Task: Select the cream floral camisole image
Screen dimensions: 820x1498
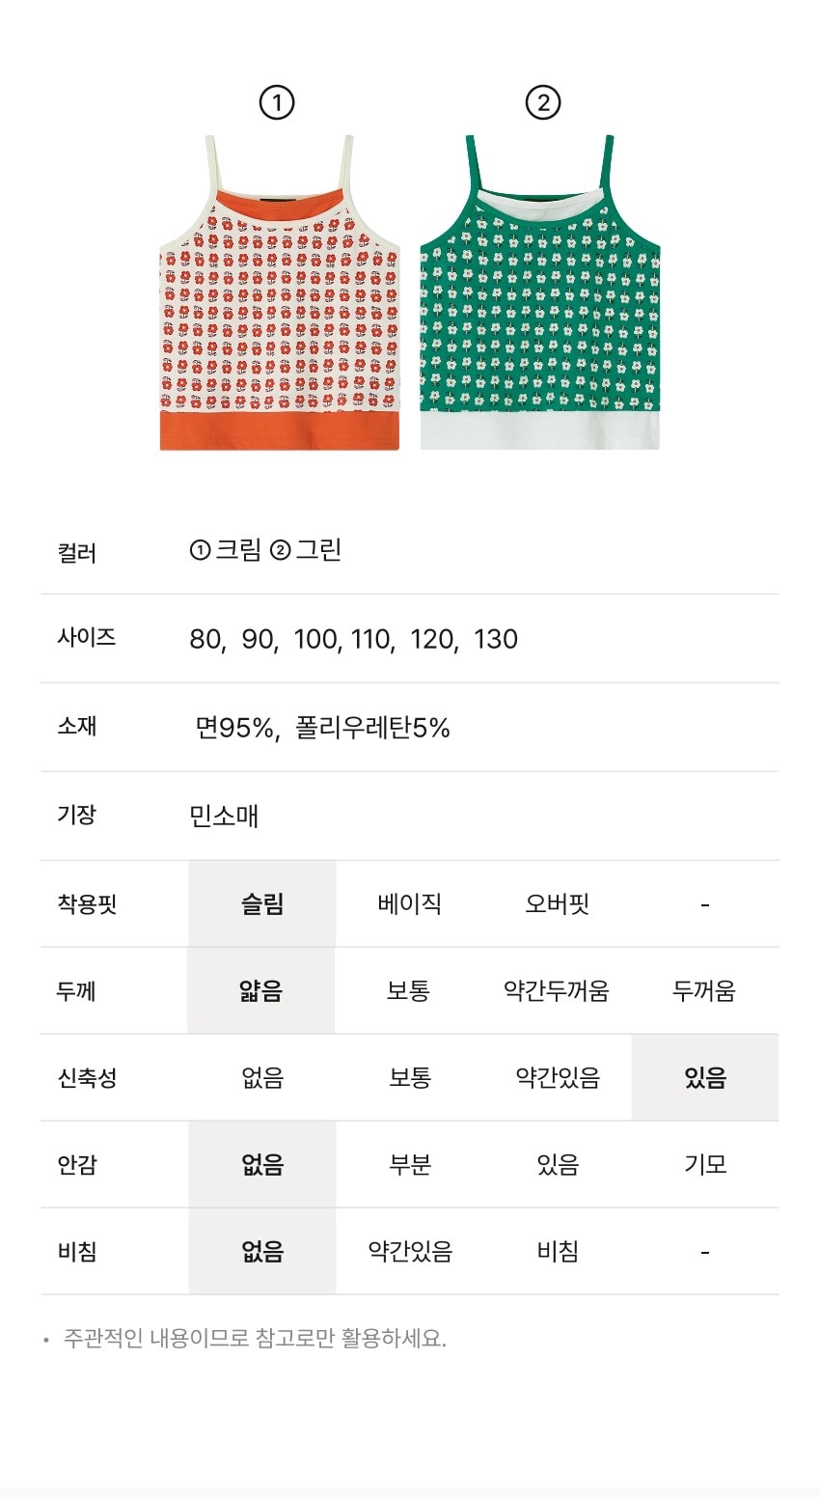Action: tap(279, 294)
